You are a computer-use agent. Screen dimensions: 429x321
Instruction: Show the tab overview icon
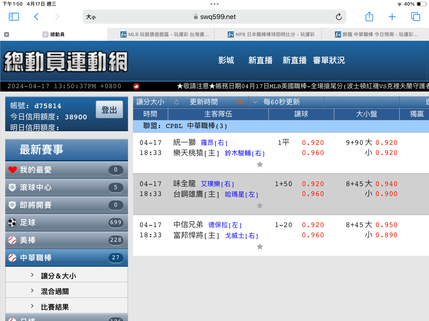point(415,17)
